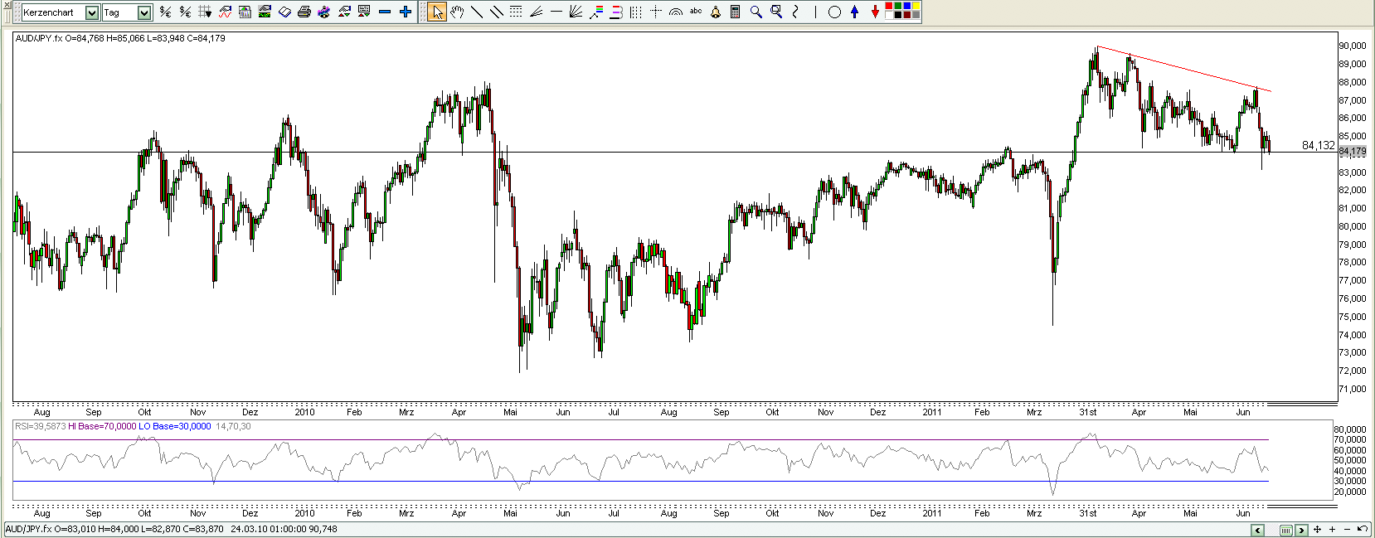This screenshot has width=1375, height=538.
Task: Click the RSI=39,5873 indicator label
Action: pos(40,426)
